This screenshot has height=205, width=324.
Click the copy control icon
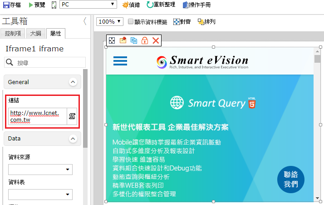click(134, 40)
